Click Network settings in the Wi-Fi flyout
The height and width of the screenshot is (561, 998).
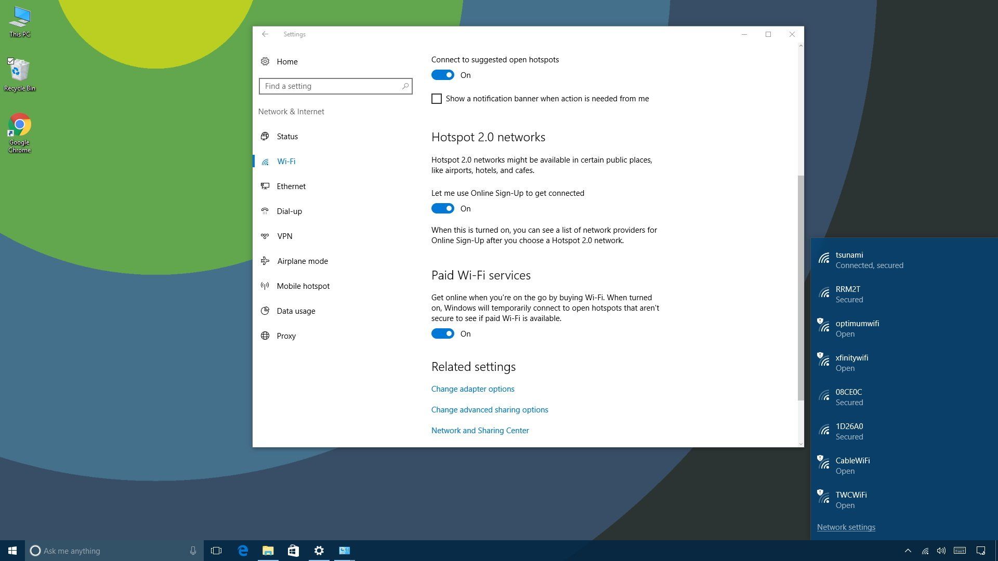coord(846,527)
